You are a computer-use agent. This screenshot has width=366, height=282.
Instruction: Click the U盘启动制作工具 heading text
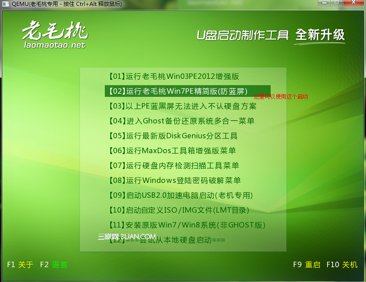click(243, 36)
